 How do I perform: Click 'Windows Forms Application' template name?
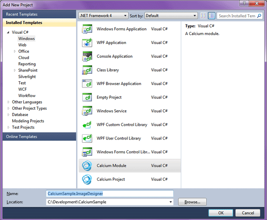[x=121, y=29]
